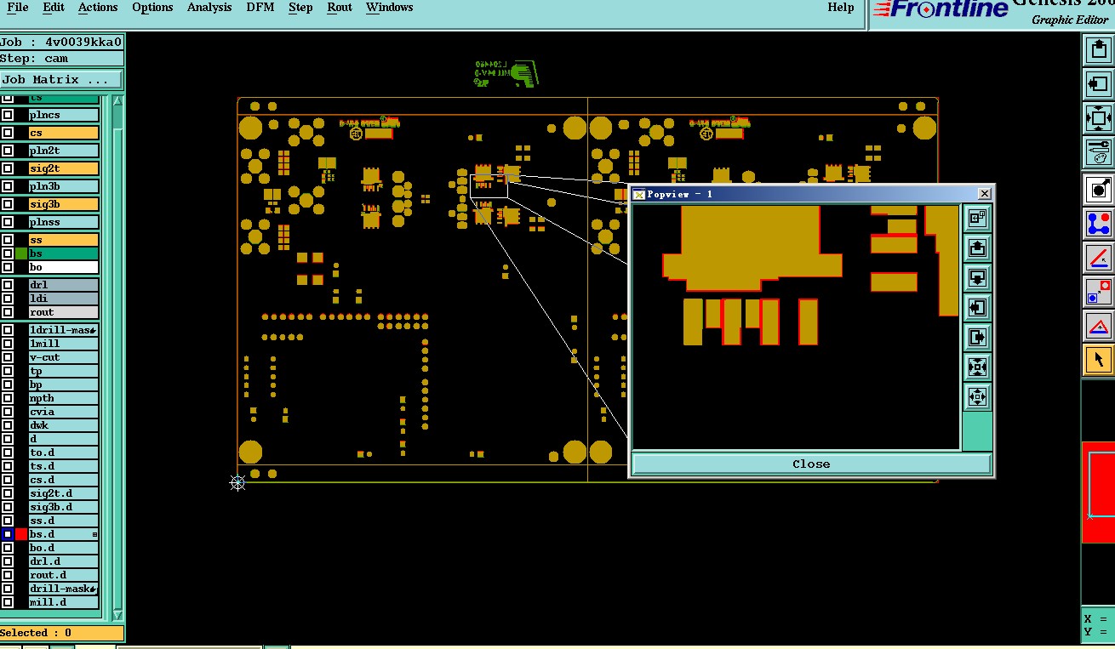
Task: Select the plnss layer name
Action: pyautogui.click(x=64, y=222)
